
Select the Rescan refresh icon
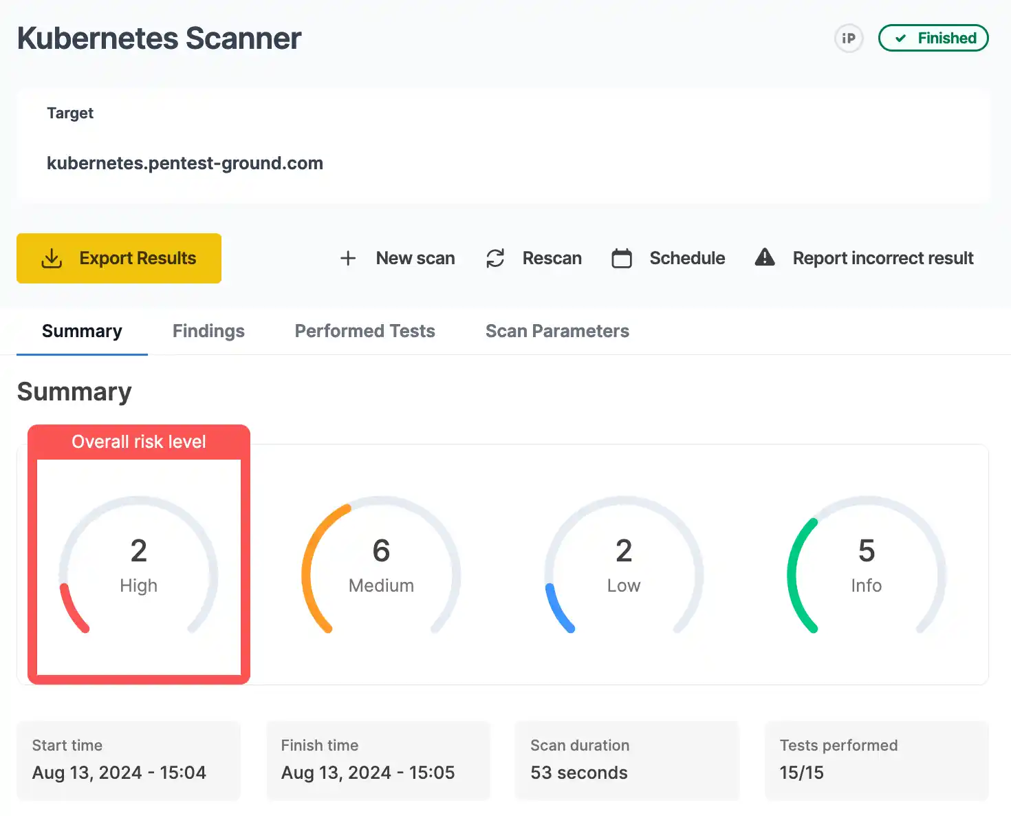coord(495,258)
